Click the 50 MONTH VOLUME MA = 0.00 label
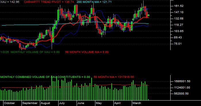201x106 pixels. pos(87,52)
